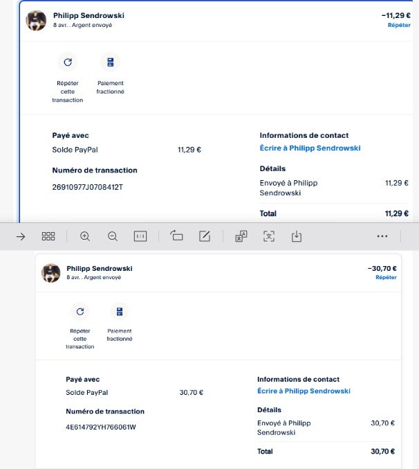Screen dimensions: 419x469
Task: Click the translate image text icon
Action: point(241,236)
